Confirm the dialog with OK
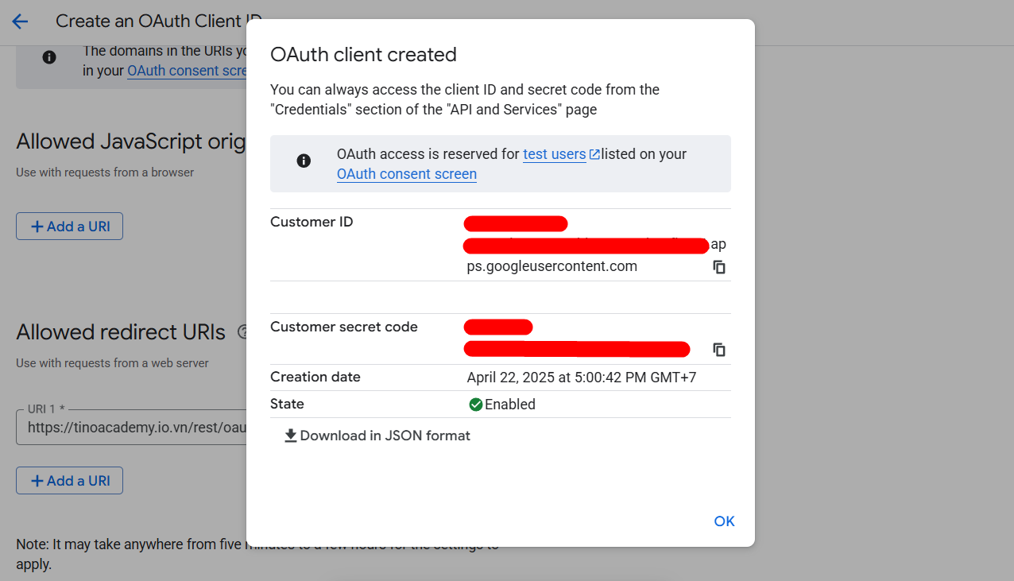This screenshot has height=581, width=1014. click(724, 521)
